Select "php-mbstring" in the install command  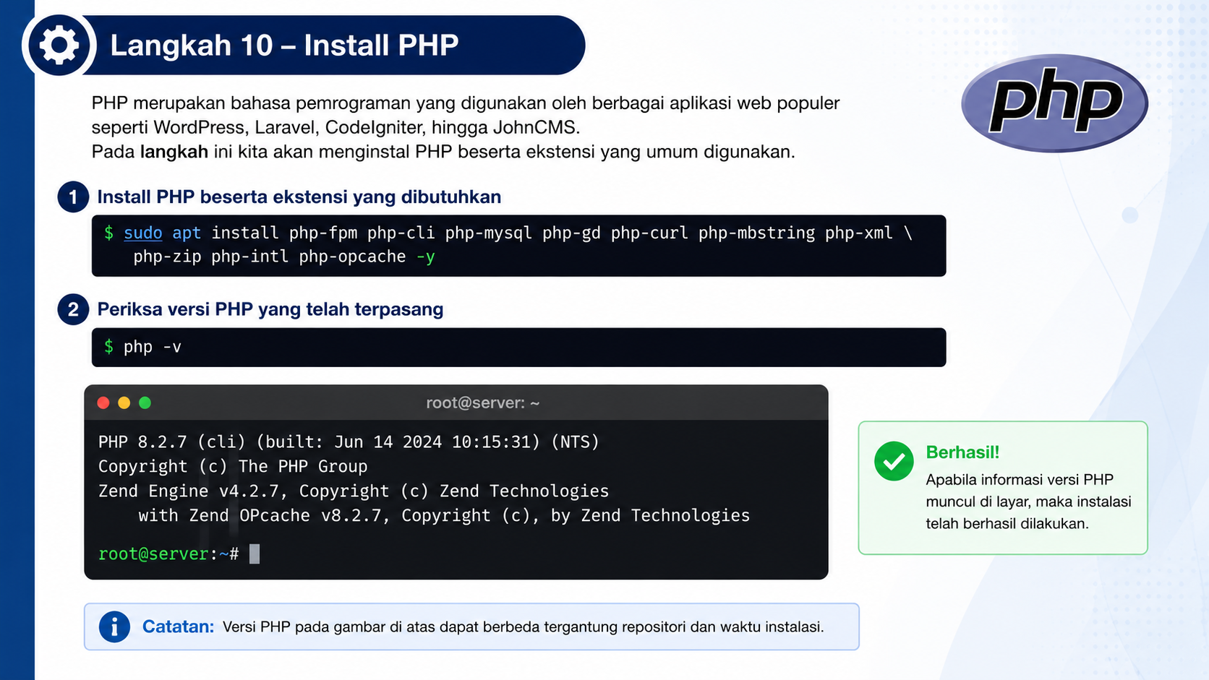tap(756, 233)
